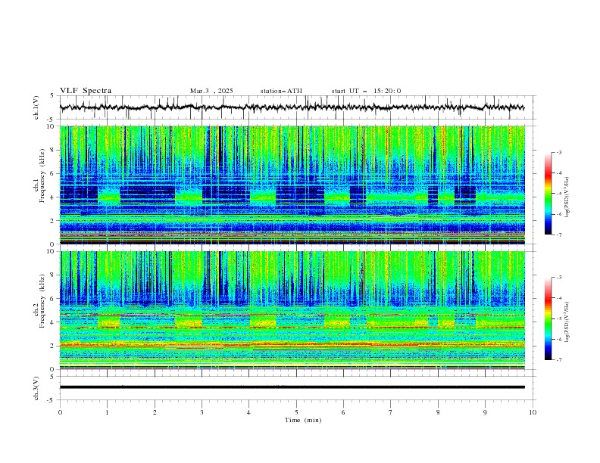
Task: Click the "-3" label on ch.2 colorbar
Action: tap(559, 278)
